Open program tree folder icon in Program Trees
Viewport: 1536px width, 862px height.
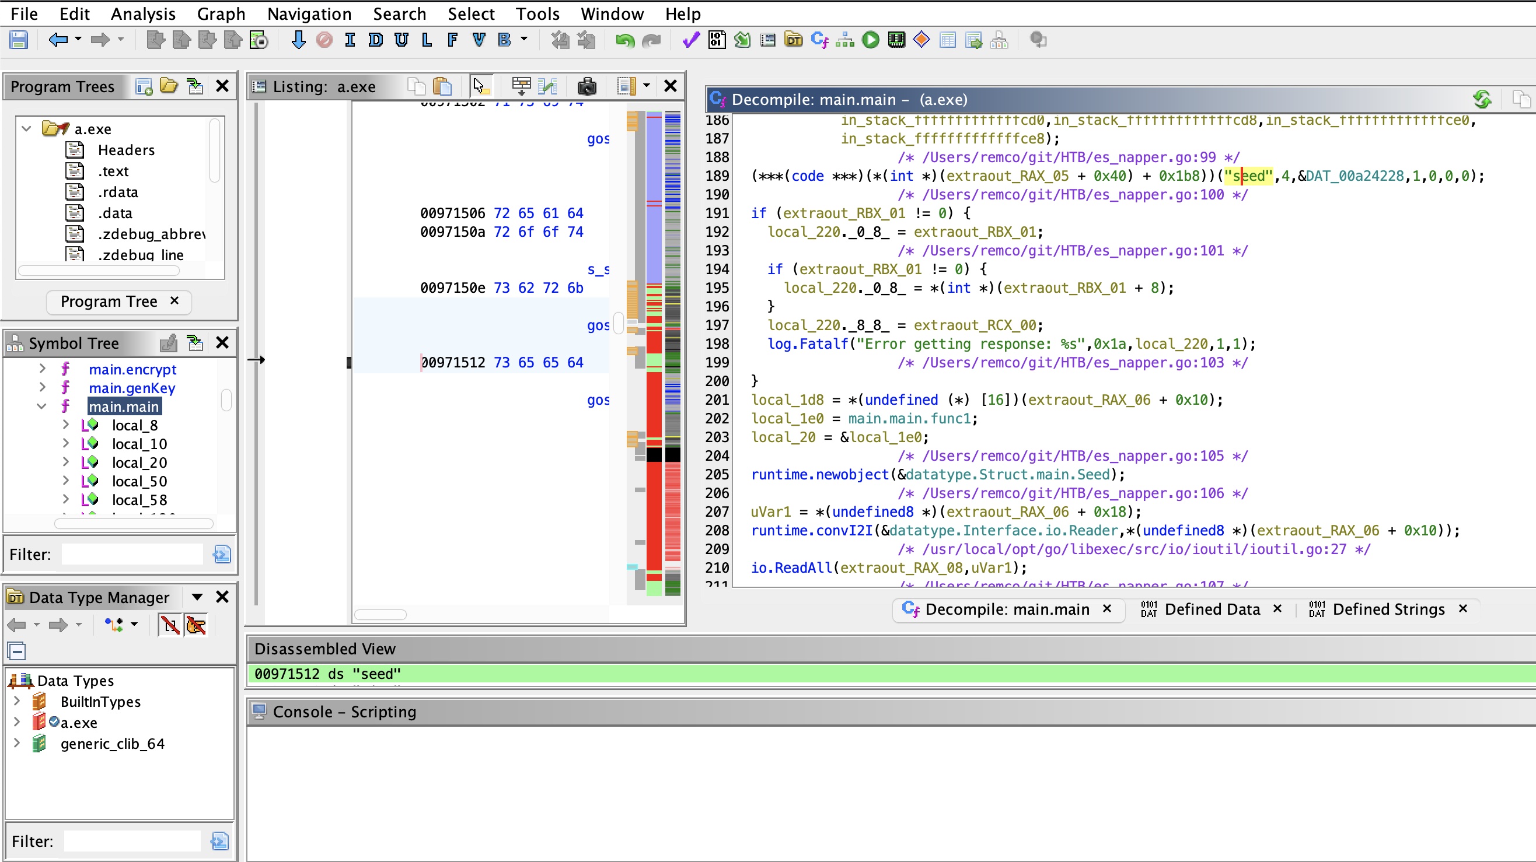(x=169, y=87)
